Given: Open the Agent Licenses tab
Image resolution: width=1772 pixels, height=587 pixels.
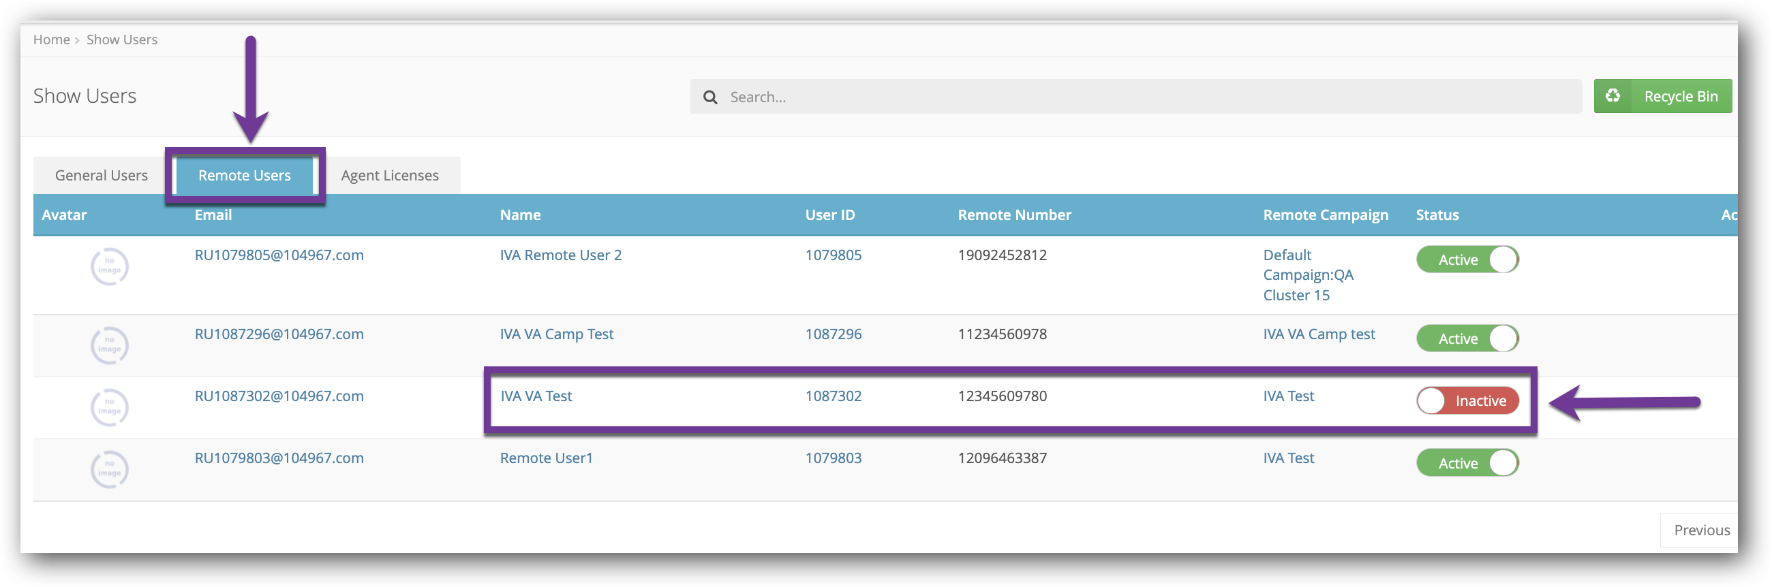Looking at the screenshot, I should [x=389, y=175].
